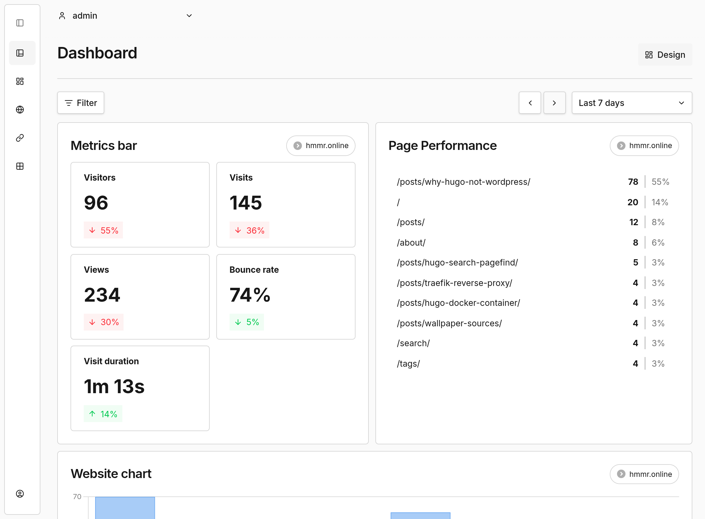705x519 pixels.
Task: Open the user profile icon at the sidebar bottom
Action: click(x=20, y=493)
